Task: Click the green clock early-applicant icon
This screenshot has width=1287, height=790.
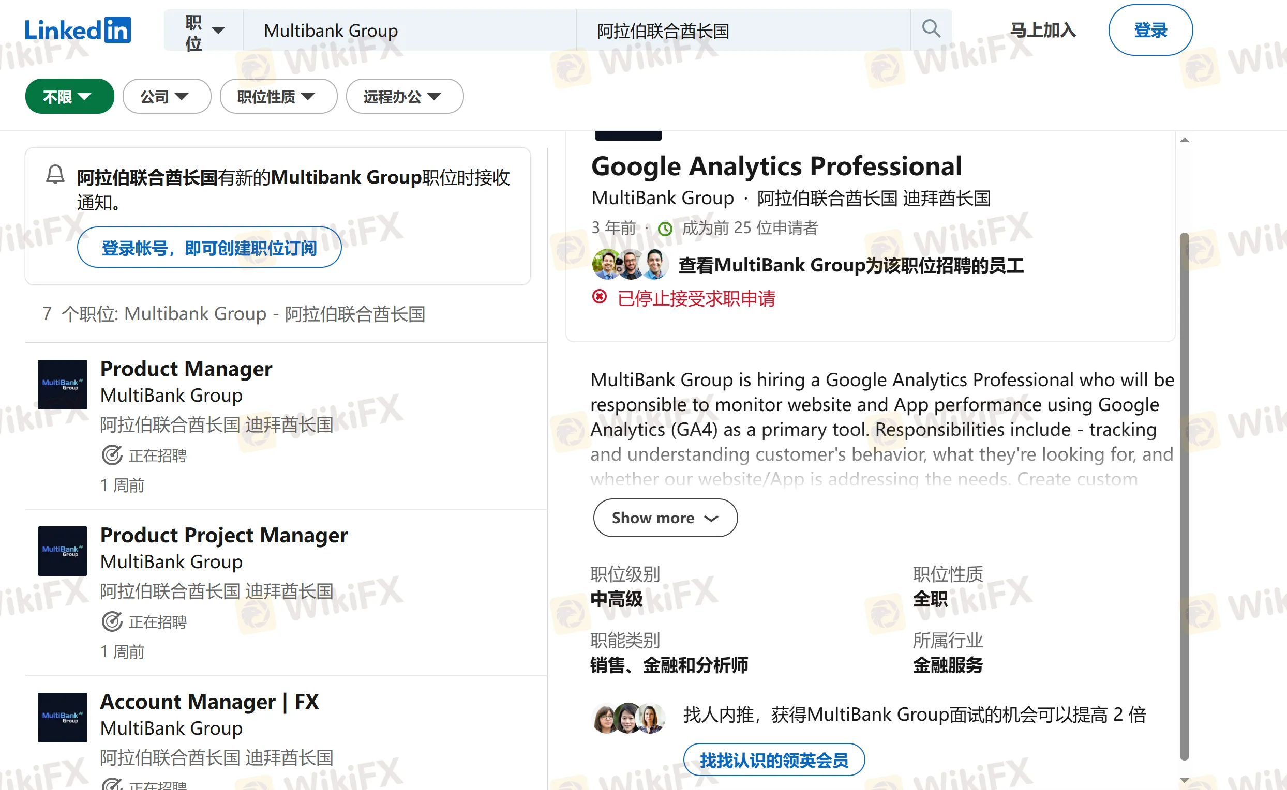Action: (x=665, y=229)
